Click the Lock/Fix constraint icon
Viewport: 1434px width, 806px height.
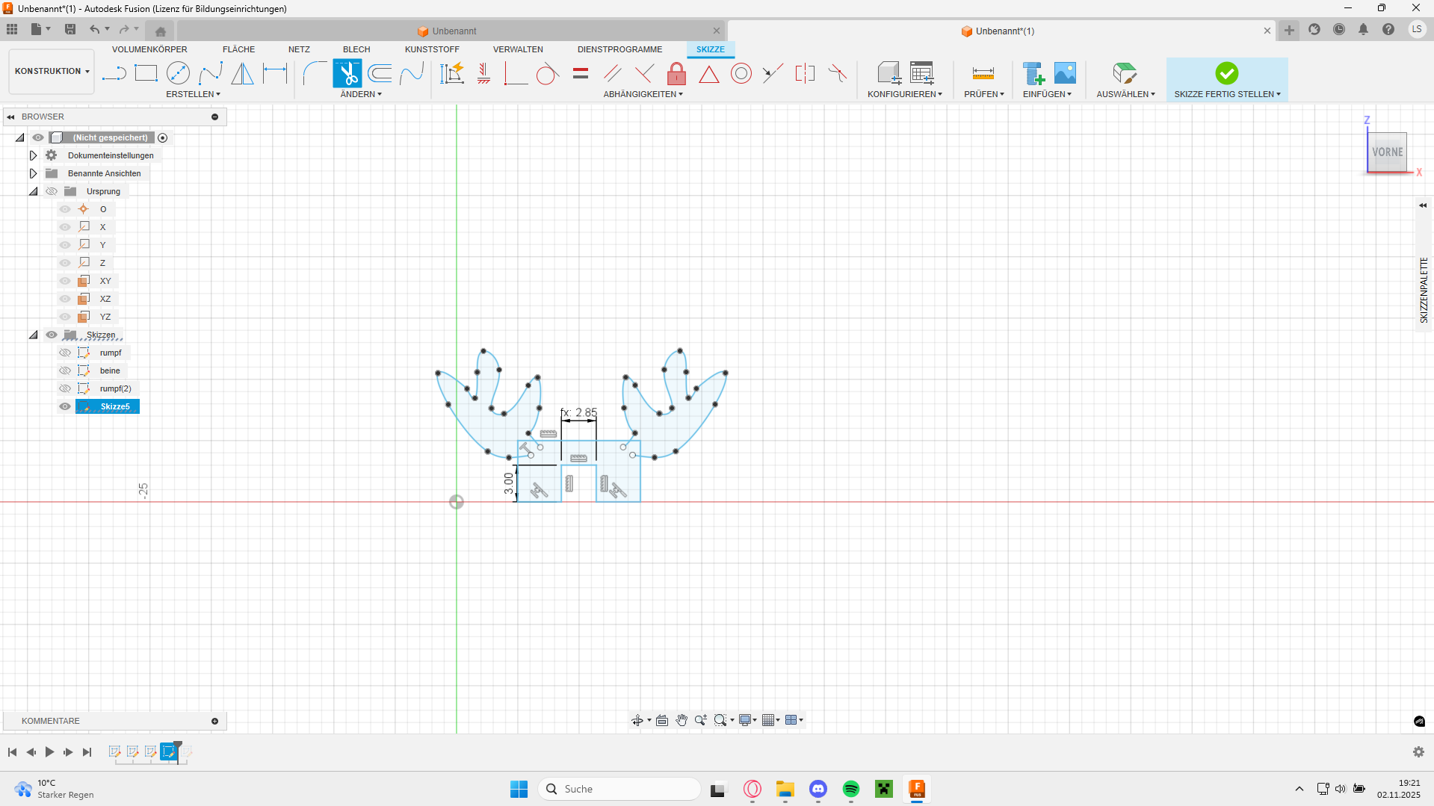pos(676,73)
